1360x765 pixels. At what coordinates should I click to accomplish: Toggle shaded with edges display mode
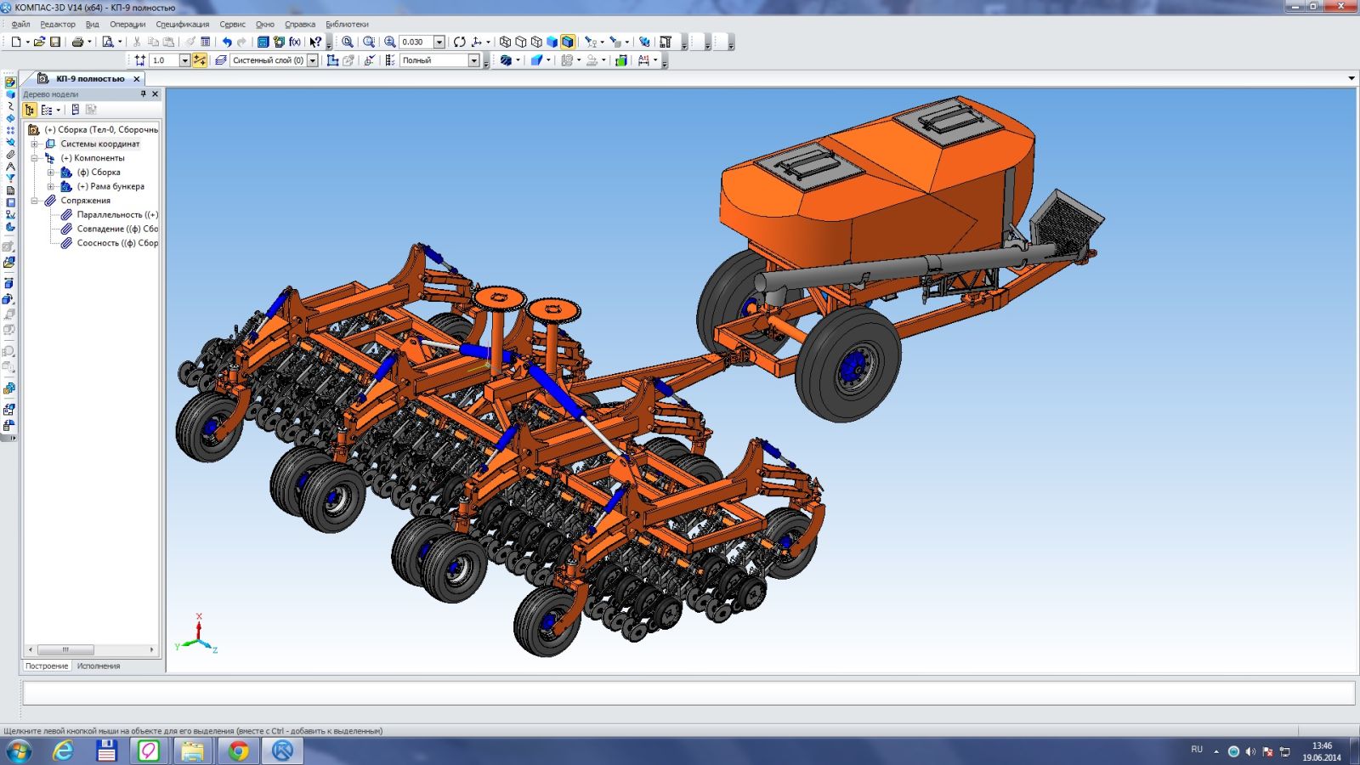click(x=568, y=42)
